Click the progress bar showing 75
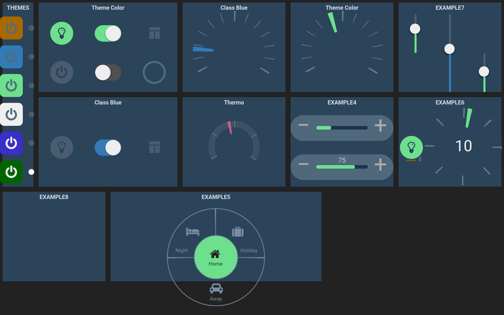The width and height of the screenshot is (504, 315). (x=342, y=167)
